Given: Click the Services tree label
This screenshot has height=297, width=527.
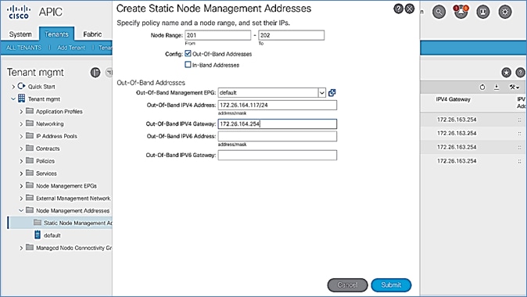Looking at the screenshot, I should coord(46,174).
